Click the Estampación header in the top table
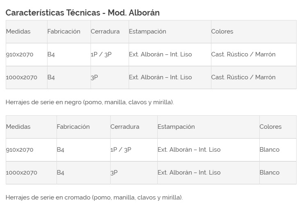 coord(147,31)
